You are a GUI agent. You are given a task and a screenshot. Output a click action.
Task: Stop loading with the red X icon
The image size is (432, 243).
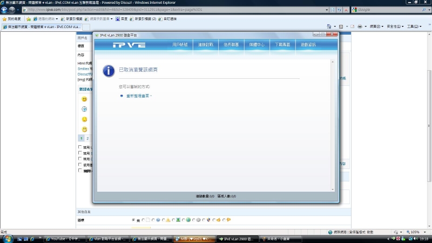point(346,10)
